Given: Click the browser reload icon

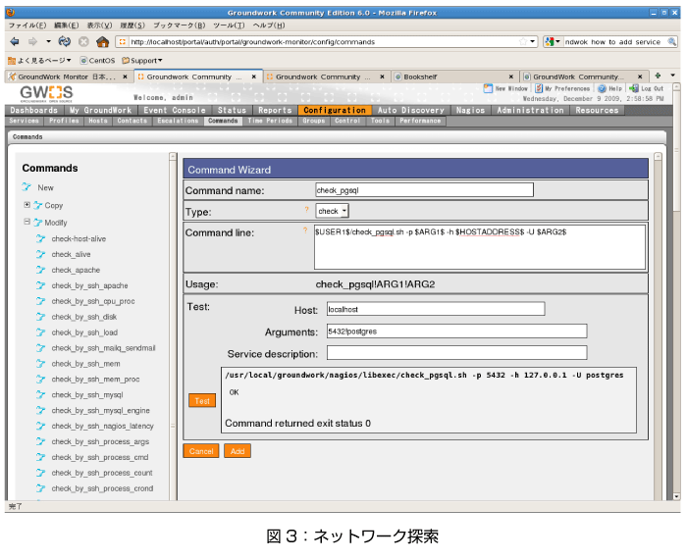Looking at the screenshot, I should pos(64,42).
